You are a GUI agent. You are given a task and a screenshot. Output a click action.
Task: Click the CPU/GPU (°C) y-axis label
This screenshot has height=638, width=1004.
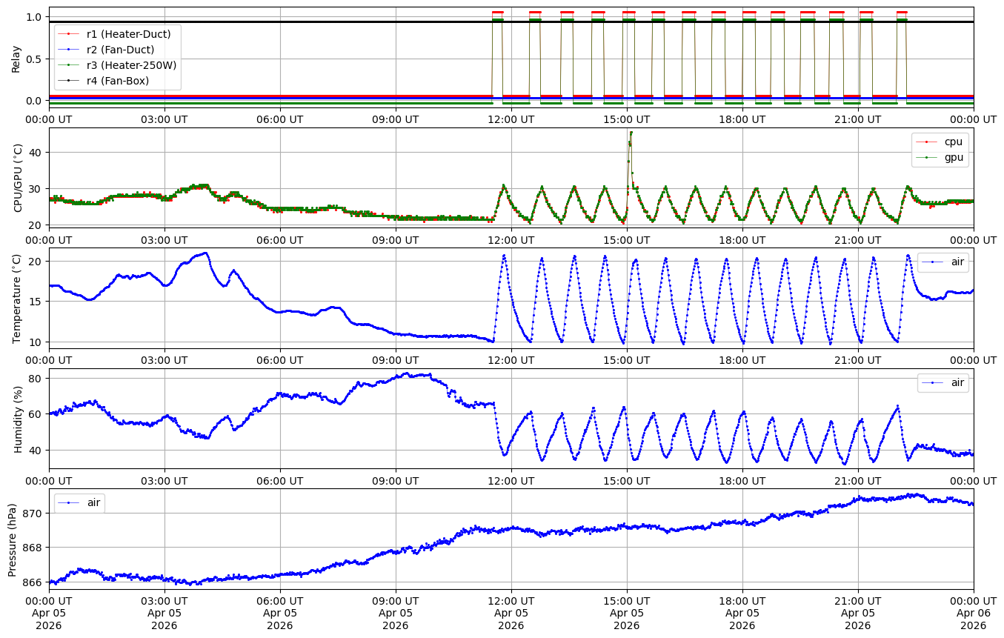point(18,179)
